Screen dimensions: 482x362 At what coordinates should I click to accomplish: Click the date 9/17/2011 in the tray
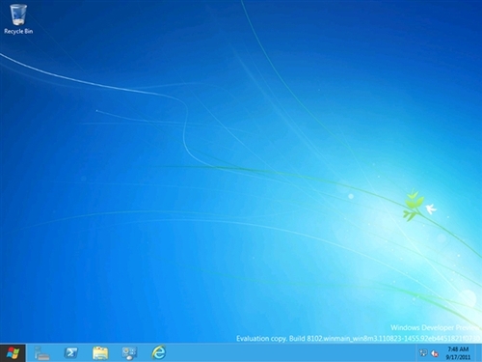[x=458, y=357]
